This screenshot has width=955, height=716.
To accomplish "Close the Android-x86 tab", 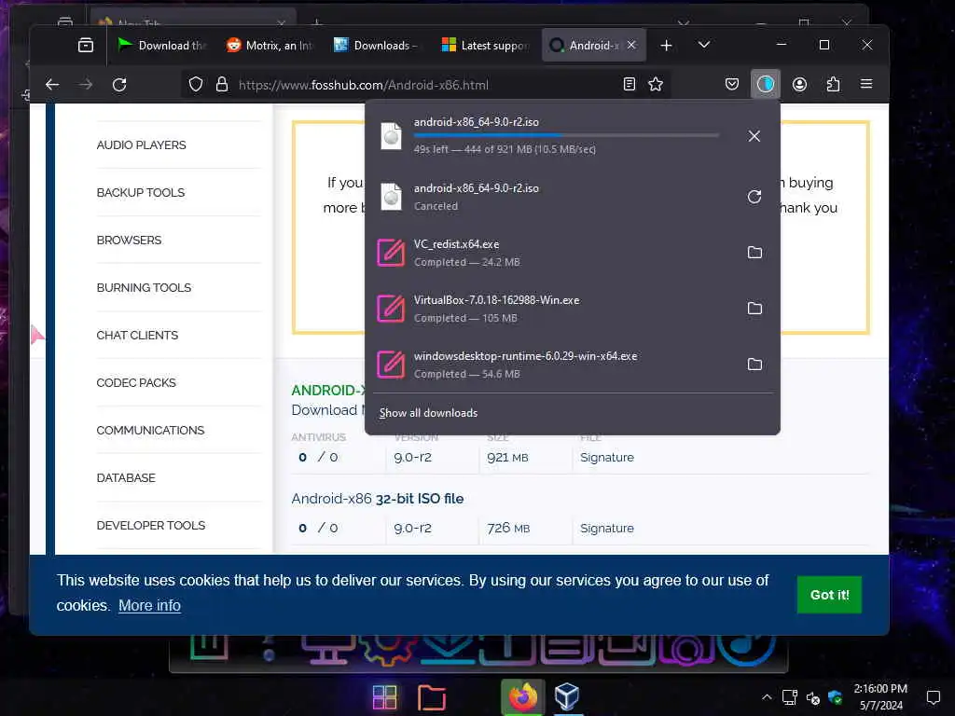I will (631, 45).
